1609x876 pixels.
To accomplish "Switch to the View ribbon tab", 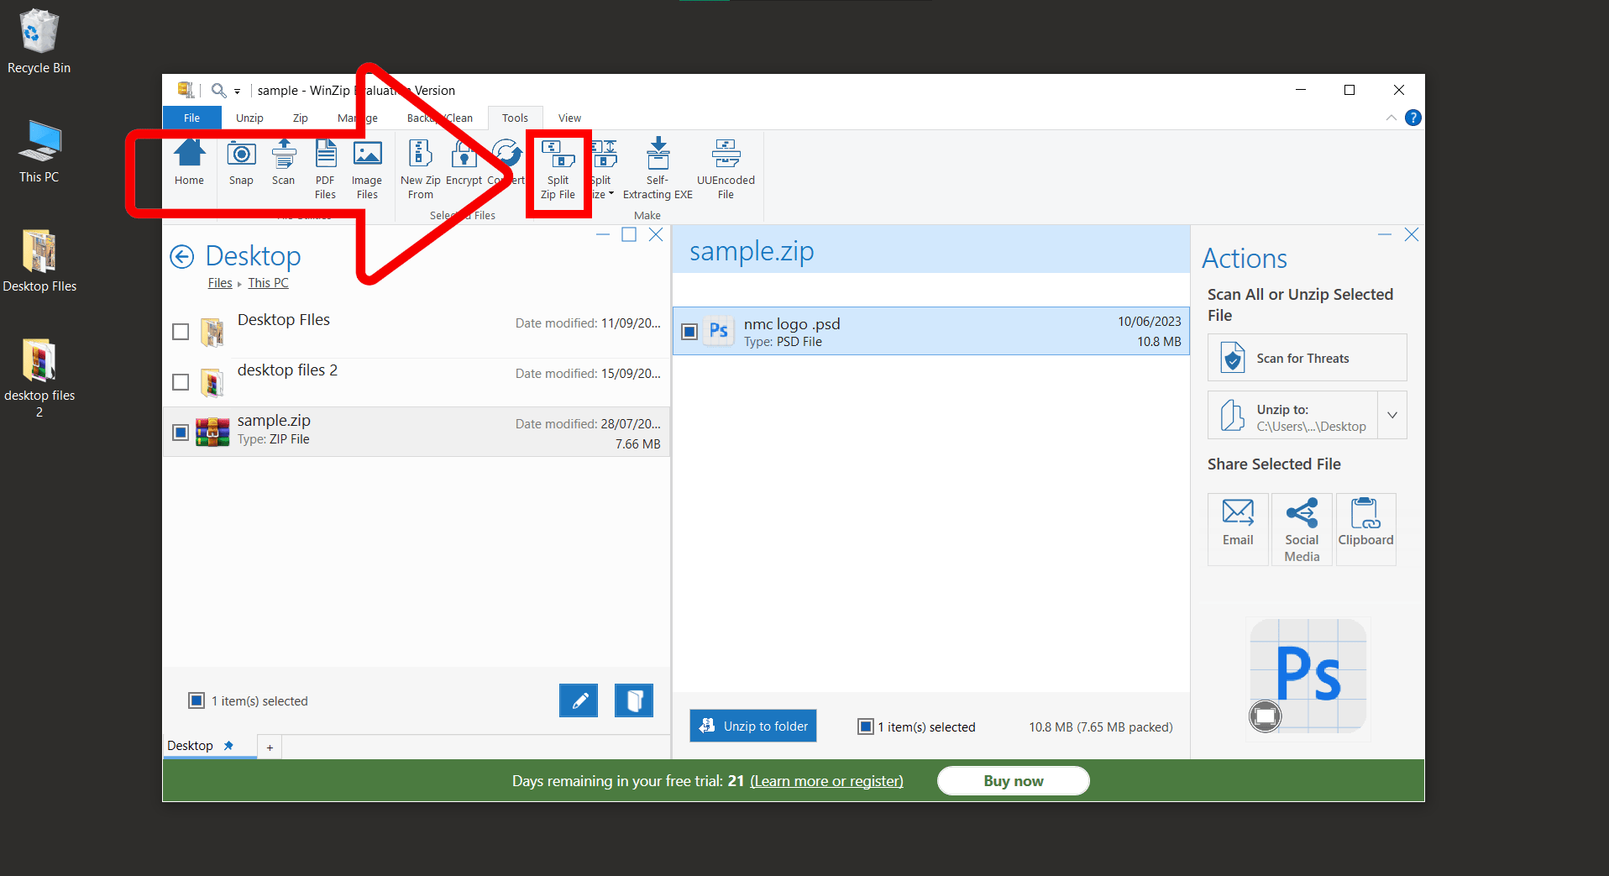I will [x=569, y=118].
